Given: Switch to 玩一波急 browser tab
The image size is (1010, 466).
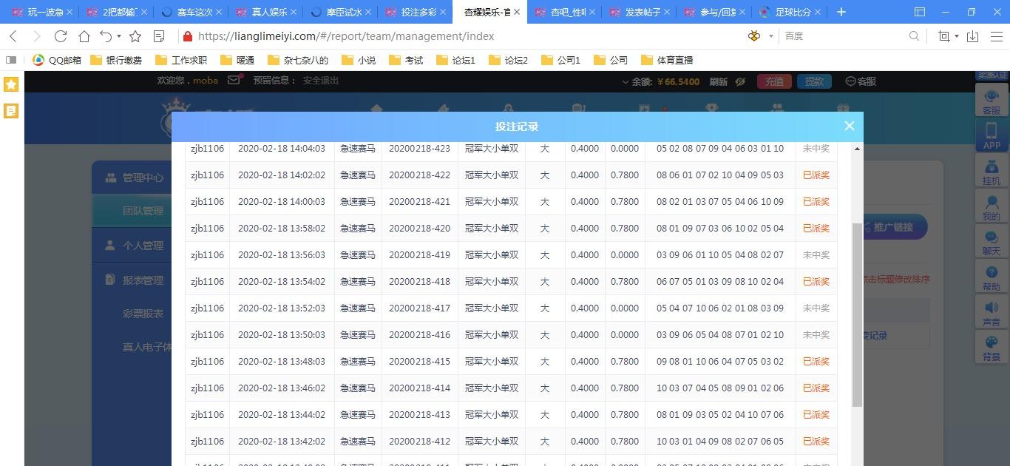Looking at the screenshot, I should 41,12.
